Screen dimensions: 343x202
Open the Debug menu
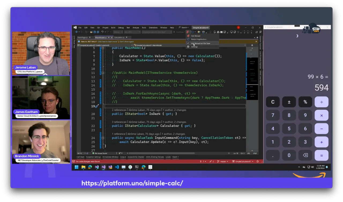coord(121,28)
